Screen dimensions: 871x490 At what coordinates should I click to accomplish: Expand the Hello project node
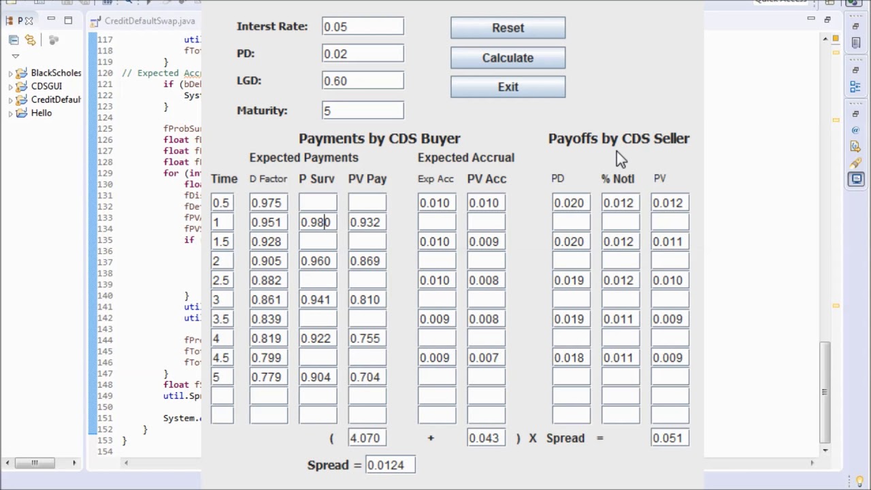(10, 114)
